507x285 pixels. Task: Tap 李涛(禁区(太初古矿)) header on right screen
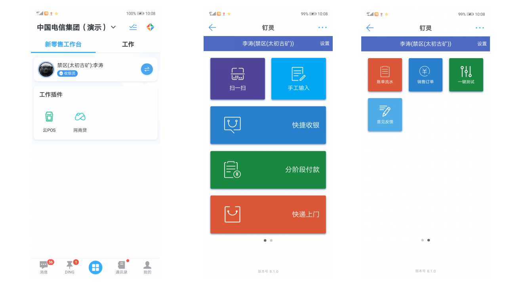point(425,44)
